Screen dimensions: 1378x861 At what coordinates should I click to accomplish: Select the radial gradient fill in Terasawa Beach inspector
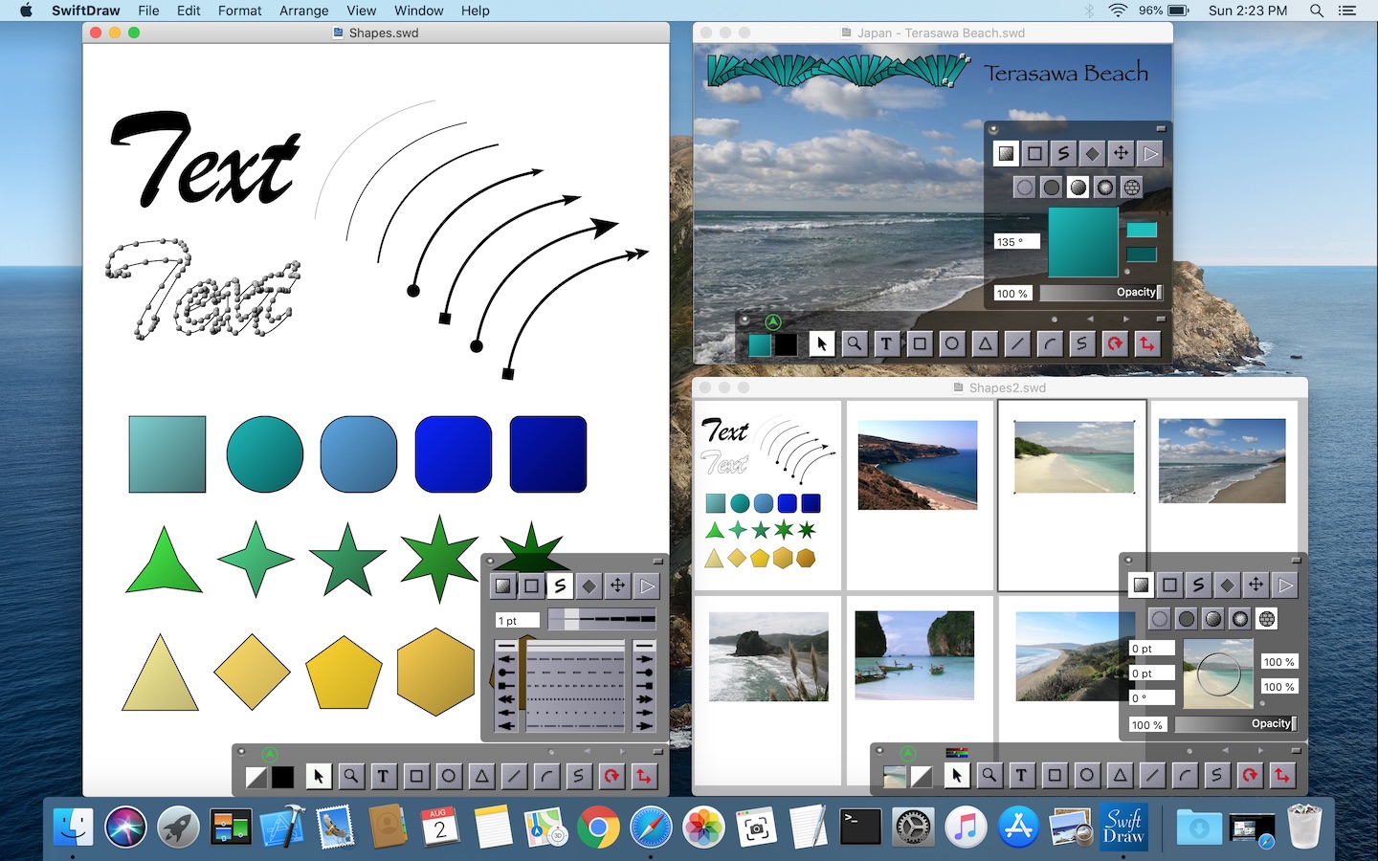click(x=1105, y=188)
